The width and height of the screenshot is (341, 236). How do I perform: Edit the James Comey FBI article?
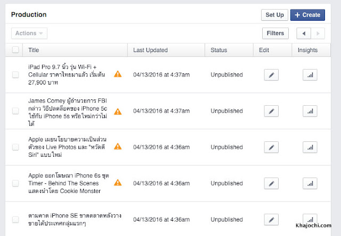(x=271, y=111)
